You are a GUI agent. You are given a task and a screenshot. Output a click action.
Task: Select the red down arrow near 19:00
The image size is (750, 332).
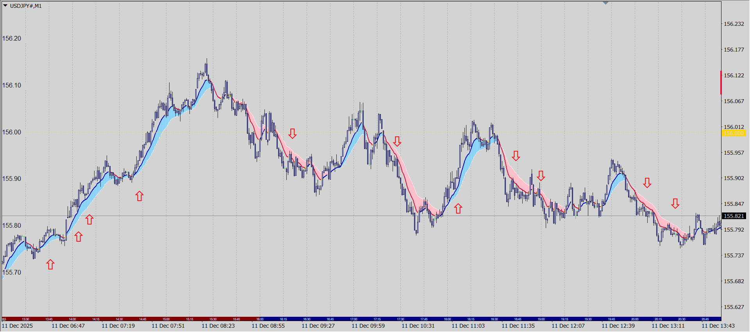(541, 176)
